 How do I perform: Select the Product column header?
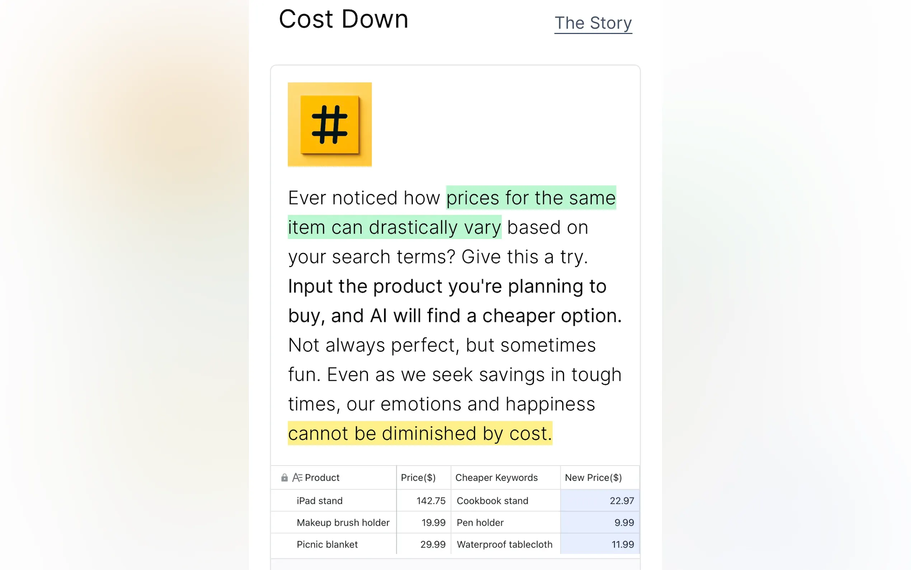pos(322,478)
